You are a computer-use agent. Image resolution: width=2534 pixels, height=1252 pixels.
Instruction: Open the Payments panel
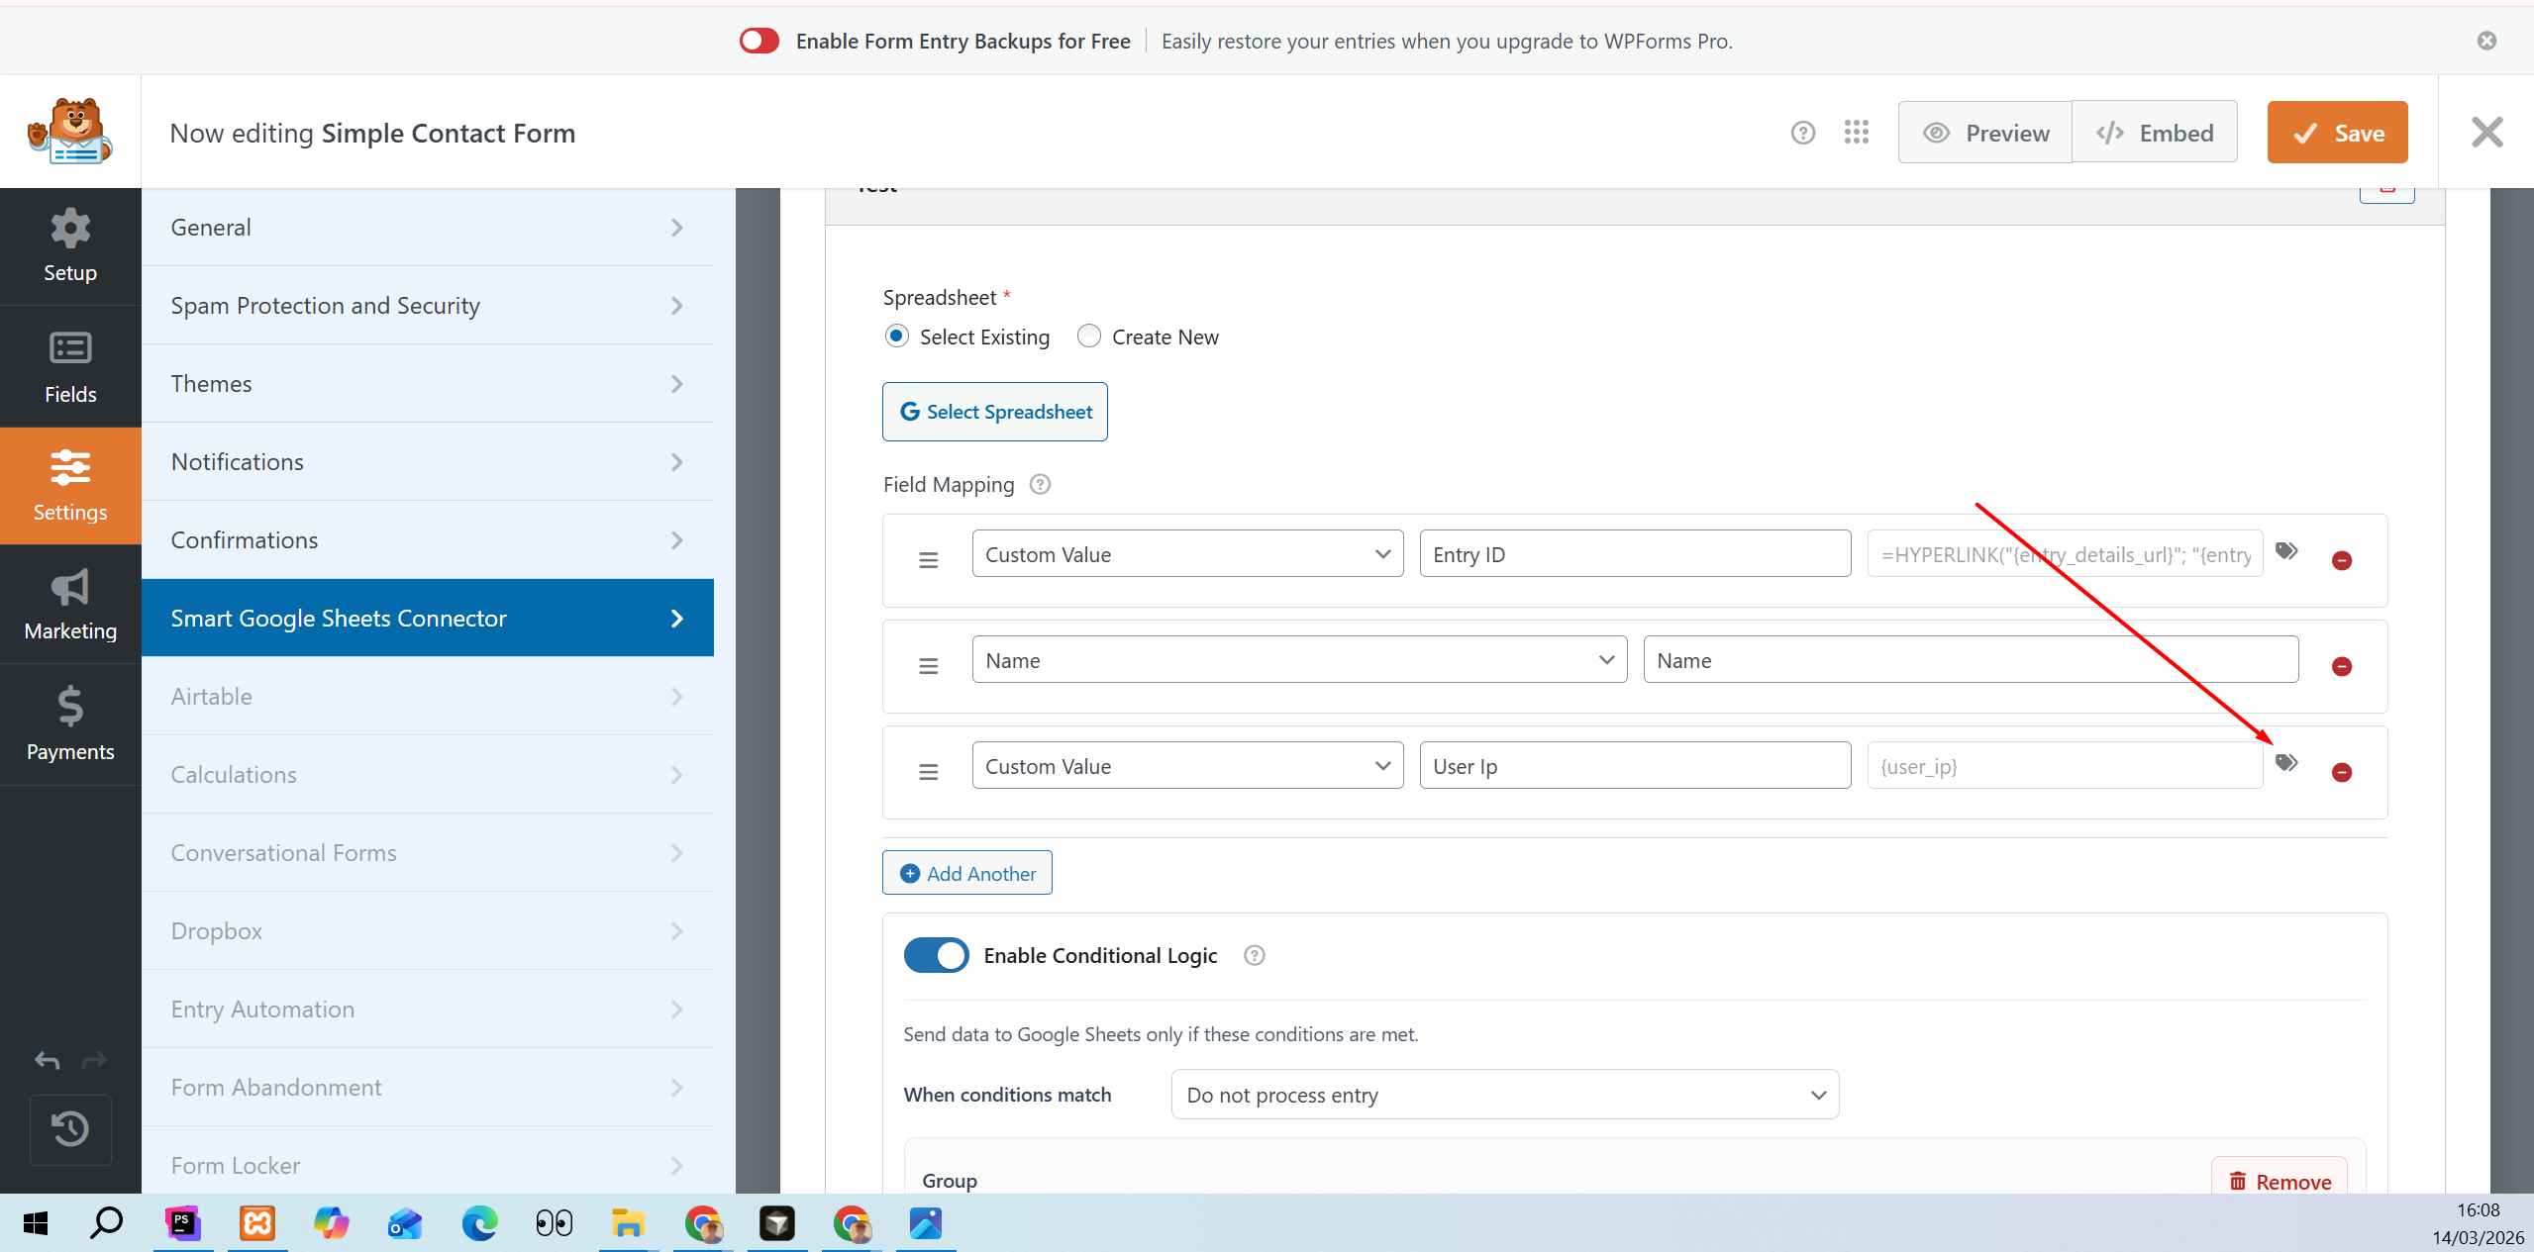click(x=70, y=724)
